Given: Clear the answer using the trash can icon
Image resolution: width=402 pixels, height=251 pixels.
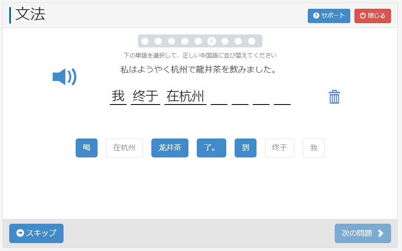Looking at the screenshot, I should 334,97.
